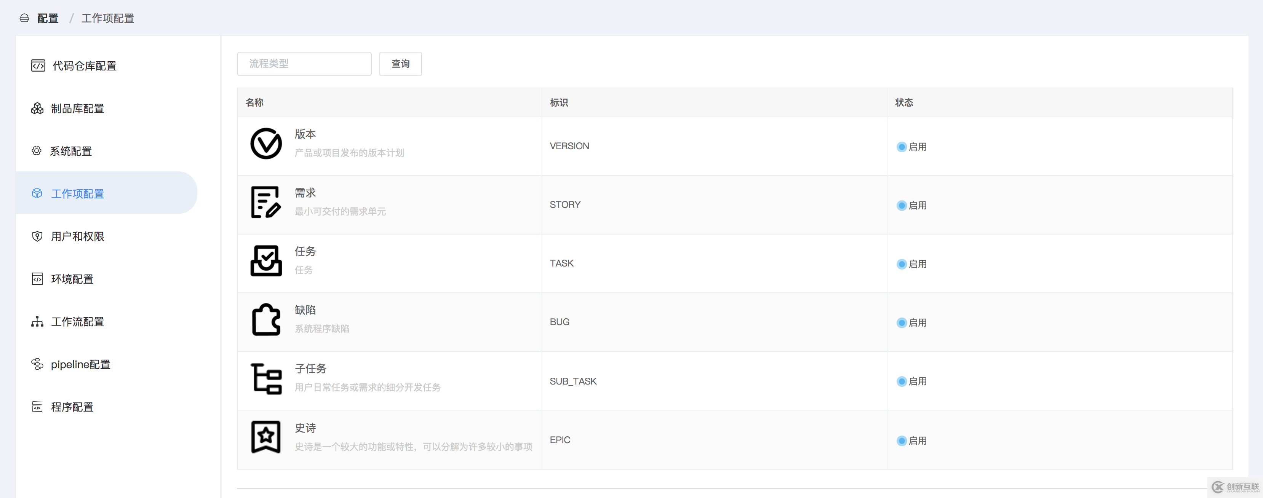
Task: Select 工作项配置 in the sidebar
Action: (x=106, y=193)
